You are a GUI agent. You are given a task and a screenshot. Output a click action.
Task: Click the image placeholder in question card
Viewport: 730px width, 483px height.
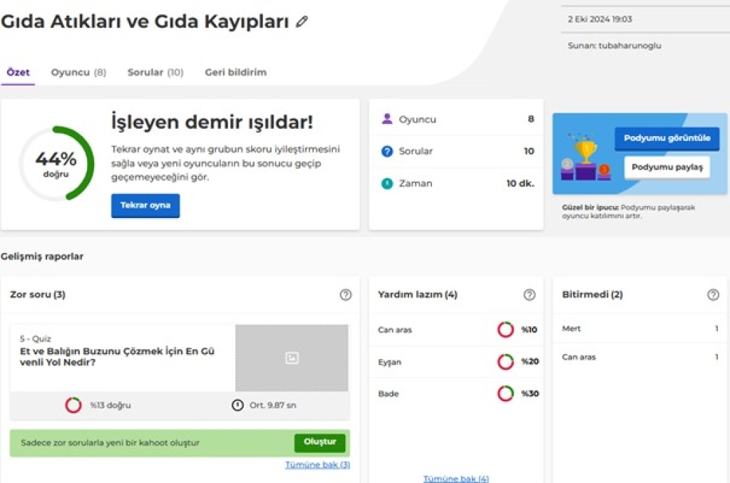click(292, 358)
